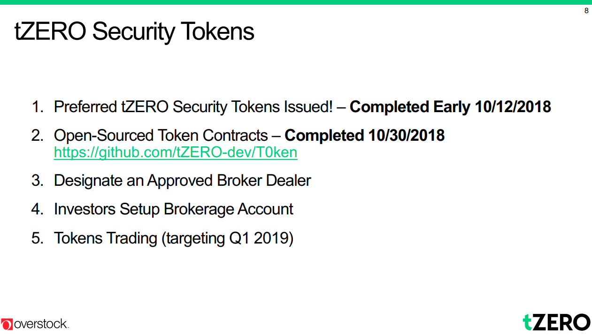Open the GitHub T0ken repository link

(x=176, y=153)
